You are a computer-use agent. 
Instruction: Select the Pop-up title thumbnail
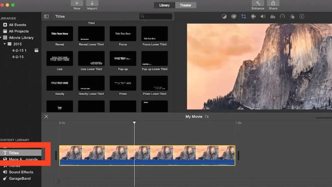click(123, 58)
